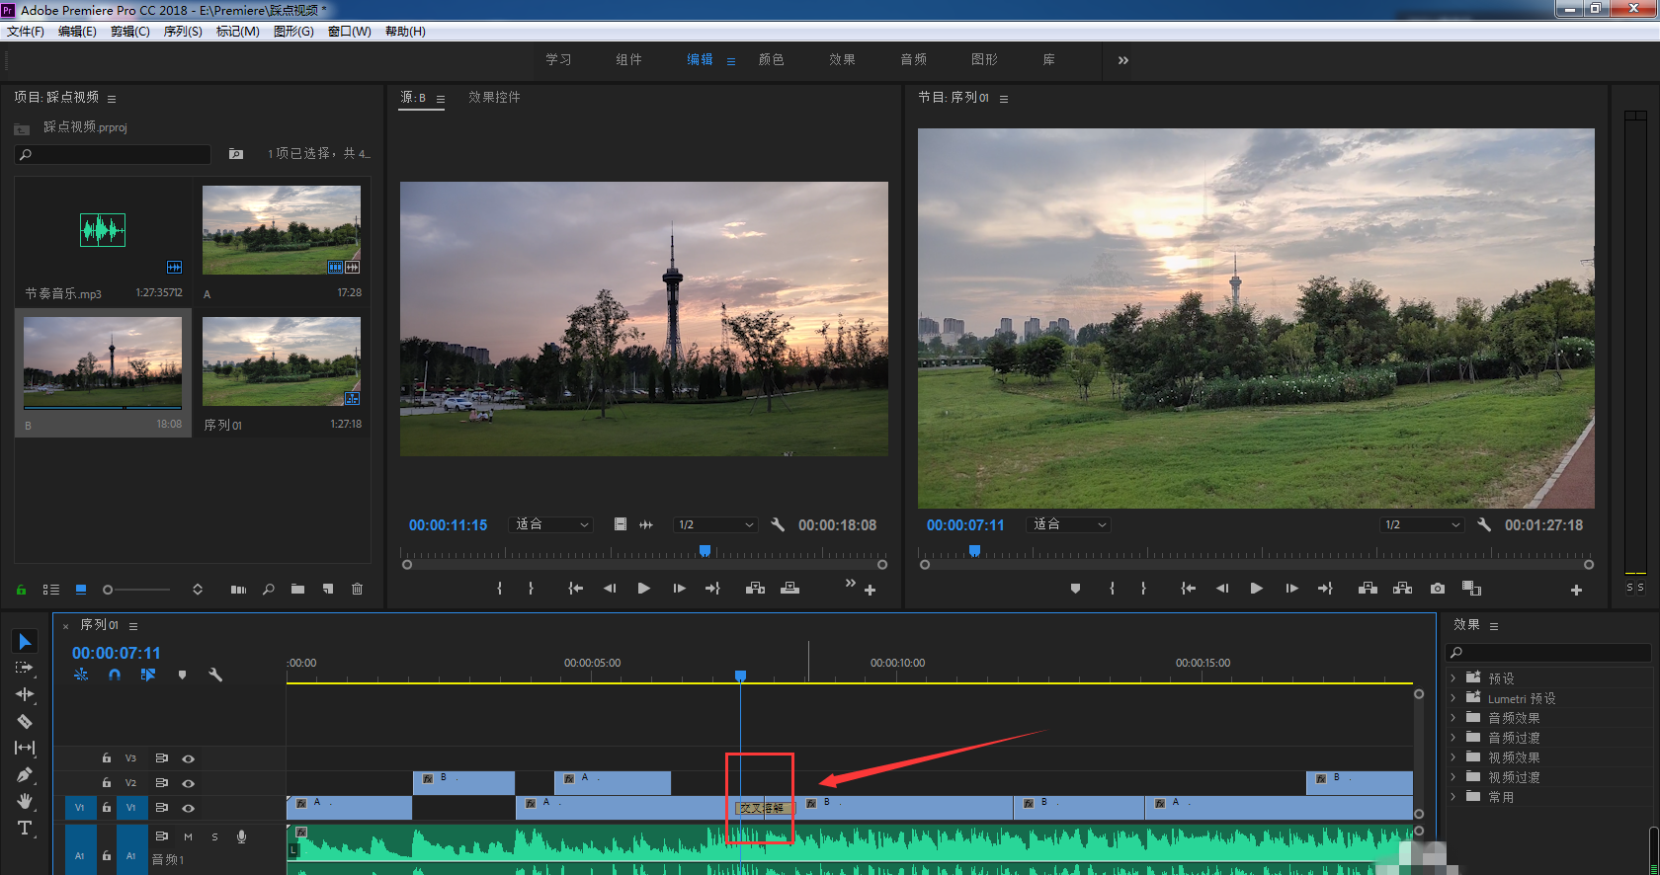The image size is (1660, 875).
Task: Hide track V3 with its eye icon
Action: click(x=188, y=758)
